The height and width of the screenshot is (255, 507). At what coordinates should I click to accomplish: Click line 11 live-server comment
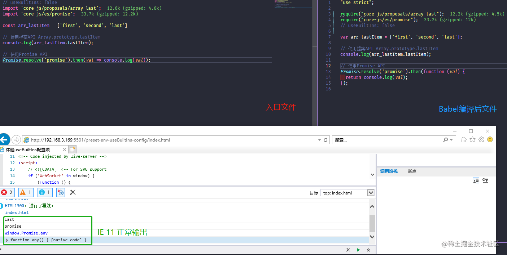pyautogui.click(x=62, y=156)
